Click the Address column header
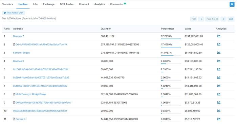The image size is (237, 124). pyautogui.click(x=18, y=29)
